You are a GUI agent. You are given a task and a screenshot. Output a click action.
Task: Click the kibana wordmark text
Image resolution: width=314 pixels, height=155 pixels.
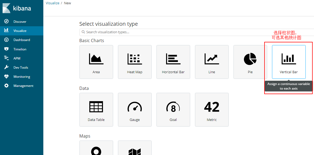[22, 8]
